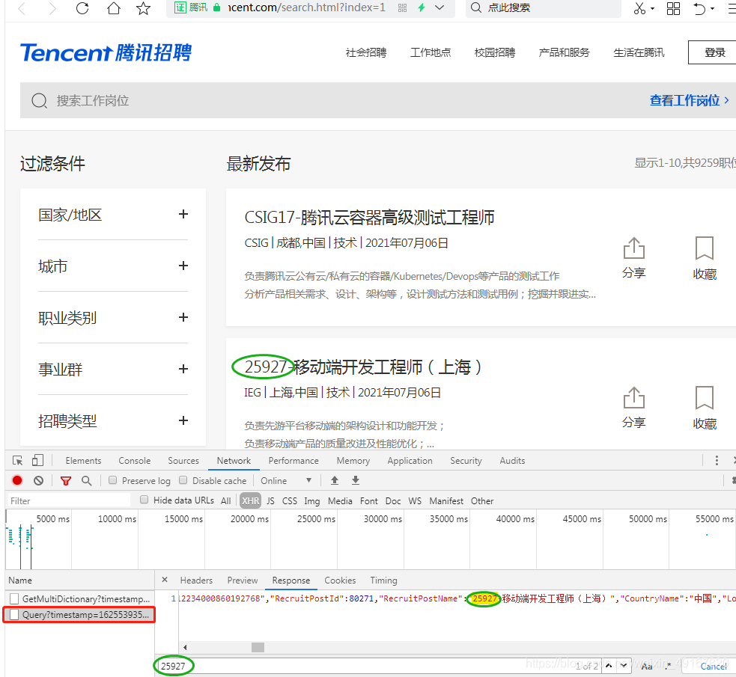736x677 pixels.
Task: Click the scissors screenshot tool icon
Action: tap(639, 8)
